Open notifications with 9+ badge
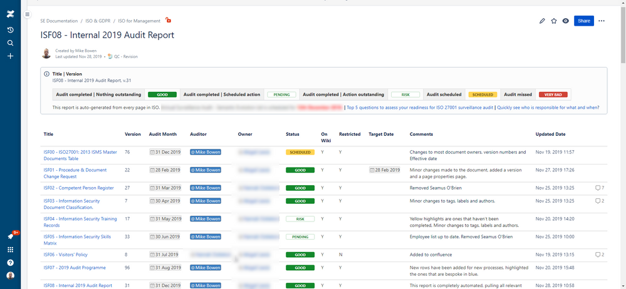 coord(11,236)
